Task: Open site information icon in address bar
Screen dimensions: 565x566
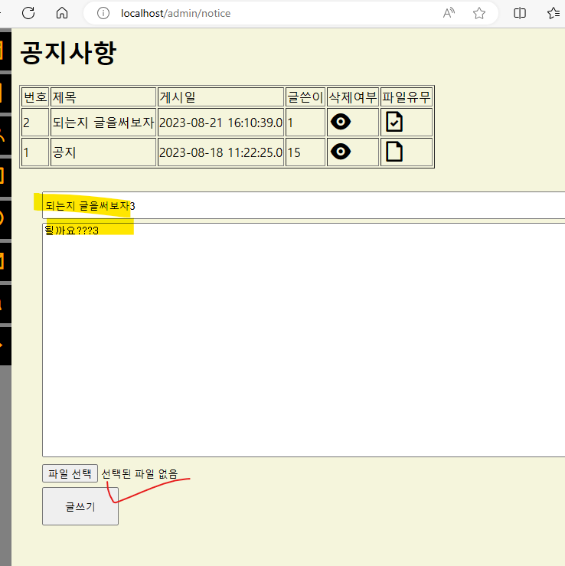Action: [103, 13]
